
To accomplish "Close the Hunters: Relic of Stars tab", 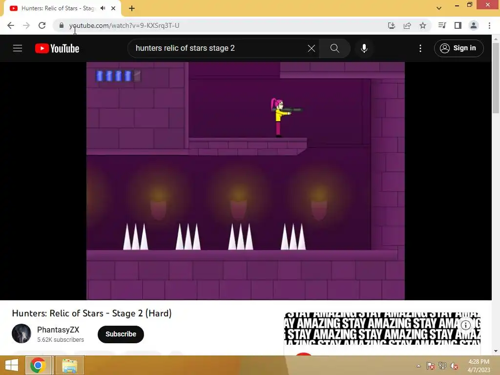I will click(113, 8).
